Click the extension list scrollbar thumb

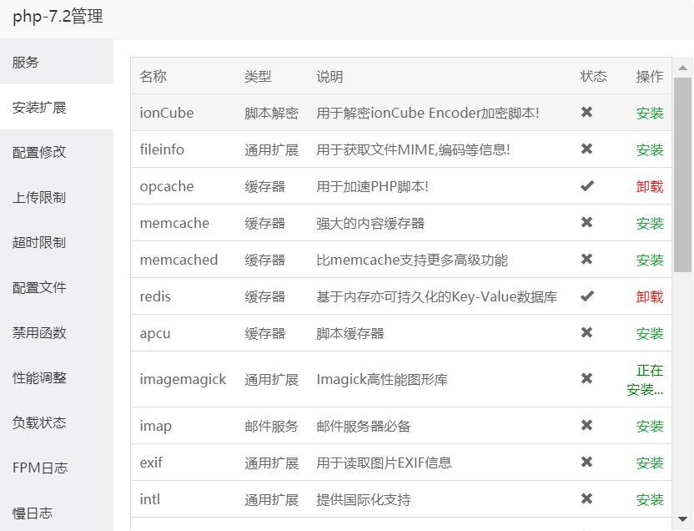point(682,175)
